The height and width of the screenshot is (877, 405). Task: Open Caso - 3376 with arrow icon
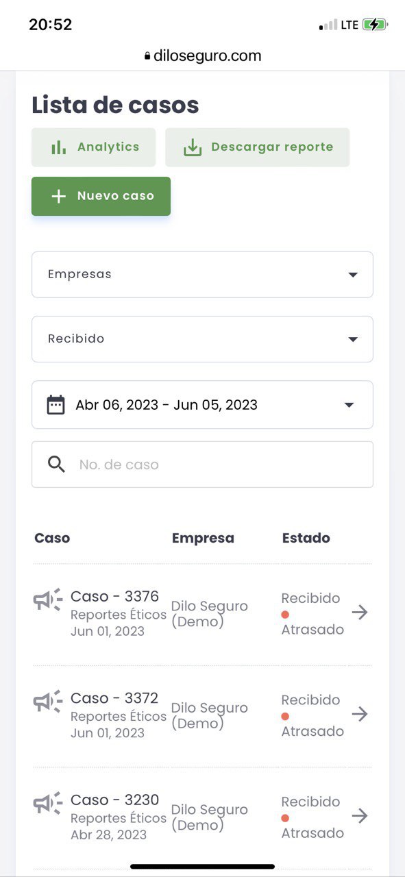360,613
